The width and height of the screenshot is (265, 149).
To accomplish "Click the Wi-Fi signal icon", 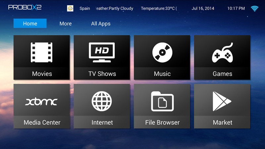I will pos(254,9).
